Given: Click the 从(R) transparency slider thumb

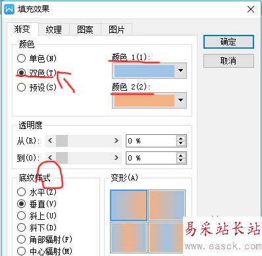Looking at the screenshot, I should (x=62, y=141).
